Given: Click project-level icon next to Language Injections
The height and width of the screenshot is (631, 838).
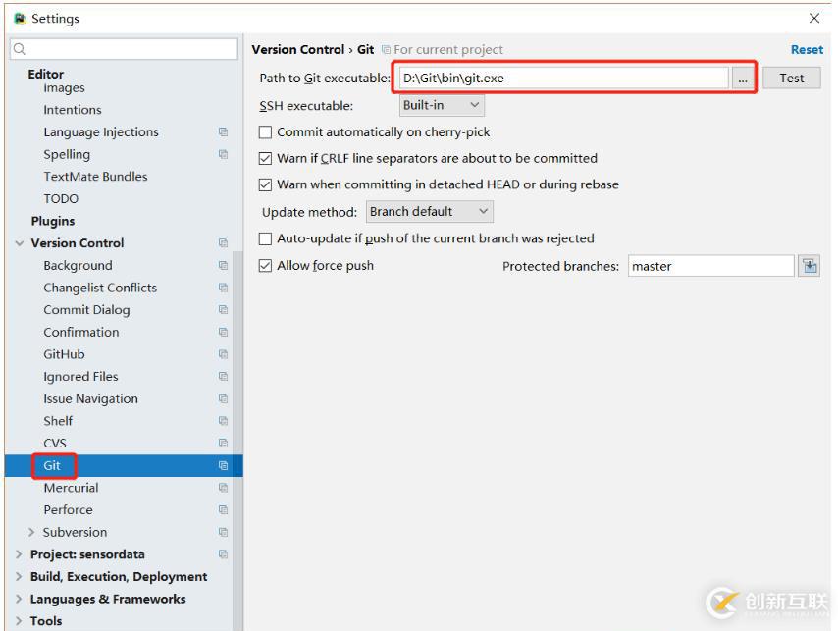Looking at the screenshot, I should [x=223, y=132].
